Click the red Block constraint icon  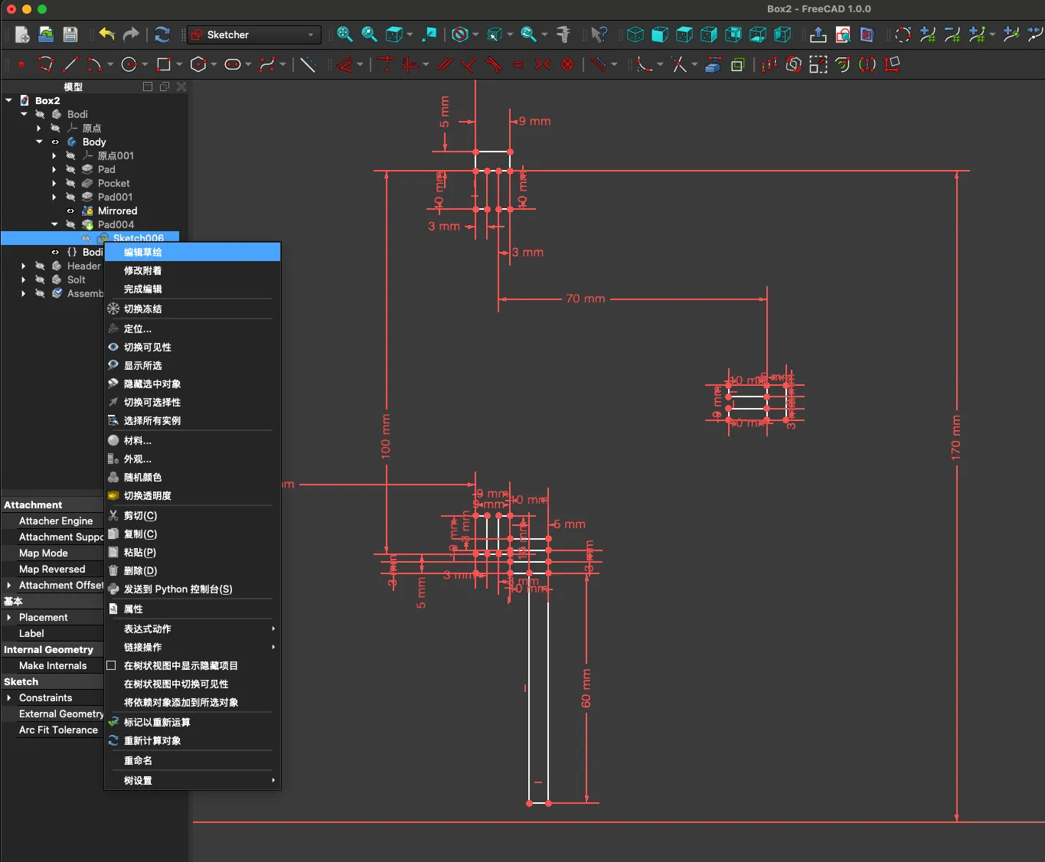tap(567, 65)
